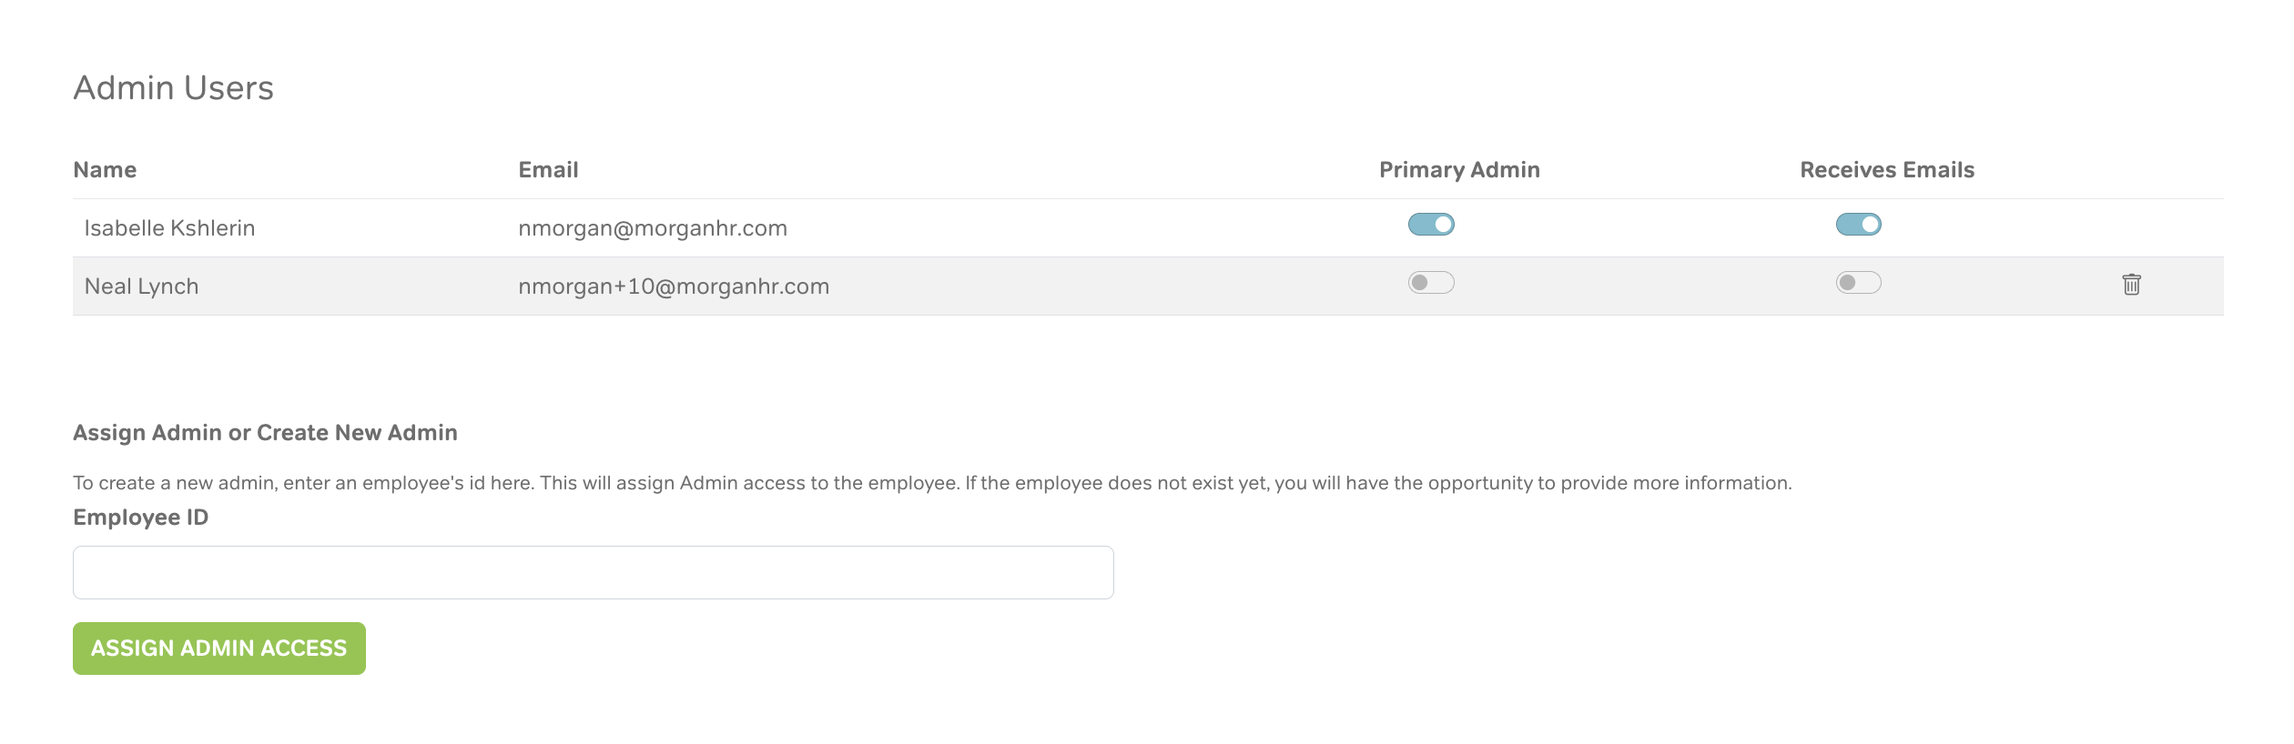The width and height of the screenshot is (2294, 744).
Task: Turn on Receives Emails for Neal Lynch
Action: coord(1858,283)
